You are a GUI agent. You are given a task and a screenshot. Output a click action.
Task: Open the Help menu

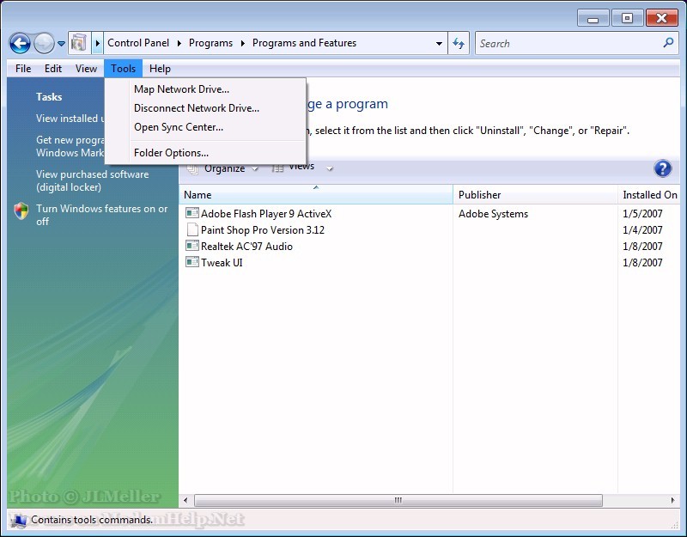click(x=160, y=69)
